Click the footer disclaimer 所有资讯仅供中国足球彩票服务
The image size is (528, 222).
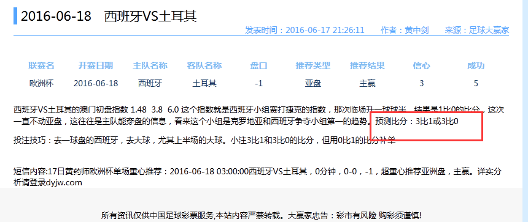261,215
